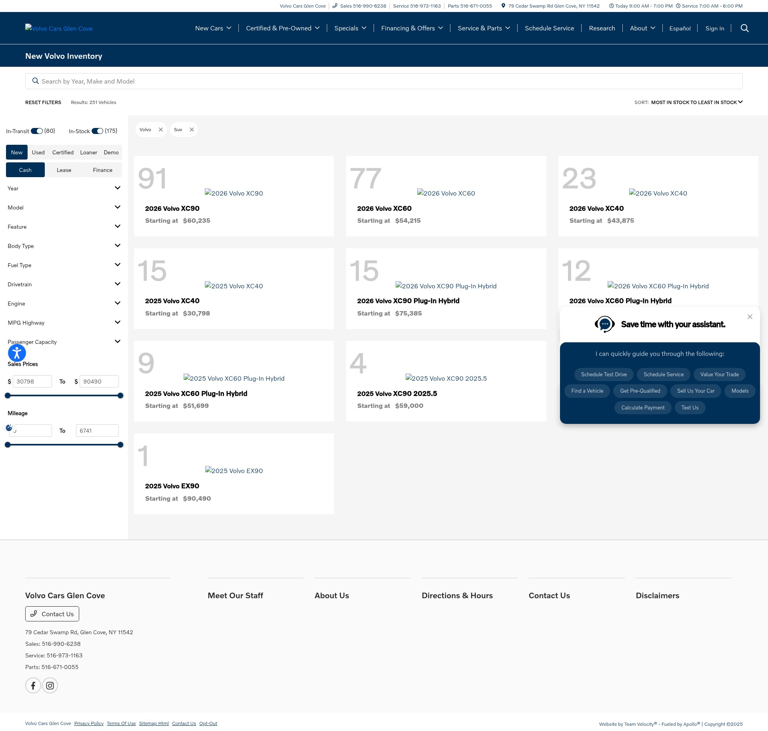
Task: Expand the Year filter
Action: (64, 188)
